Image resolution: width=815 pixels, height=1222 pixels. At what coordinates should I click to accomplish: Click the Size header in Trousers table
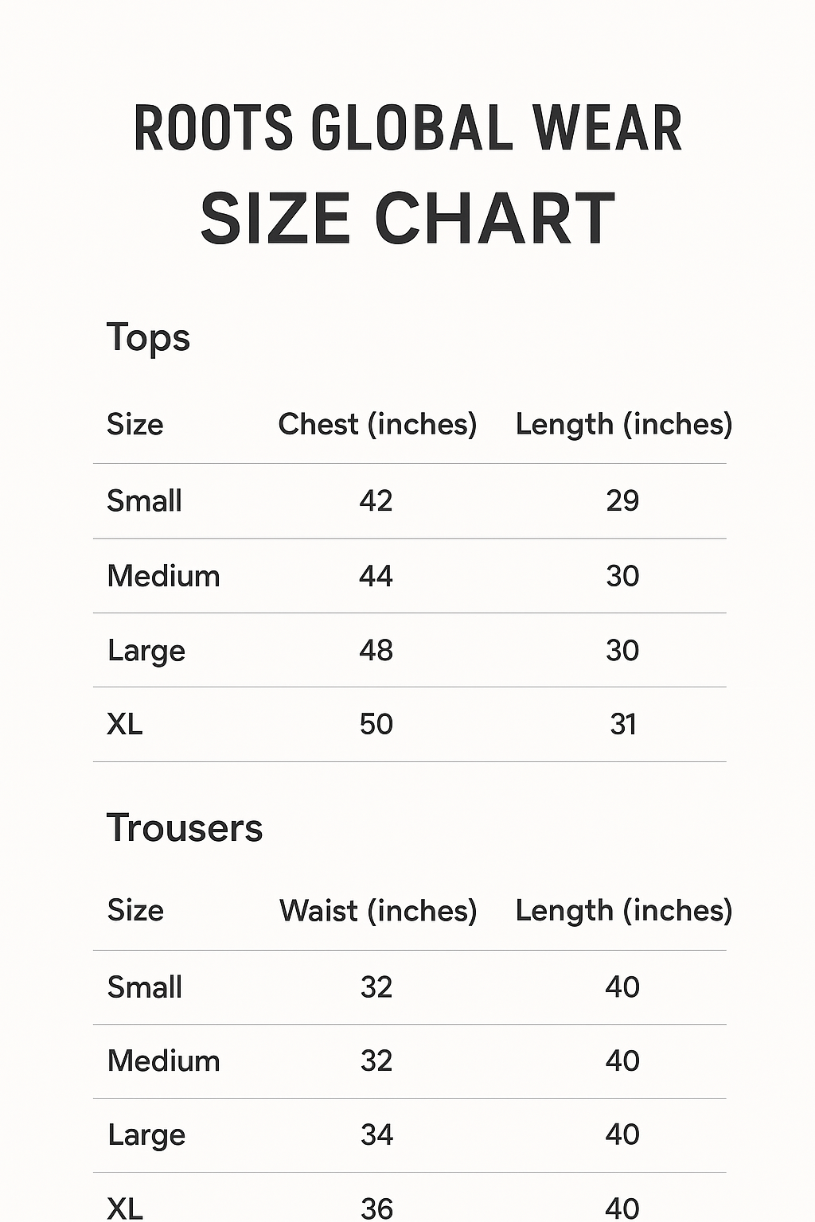click(135, 910)
